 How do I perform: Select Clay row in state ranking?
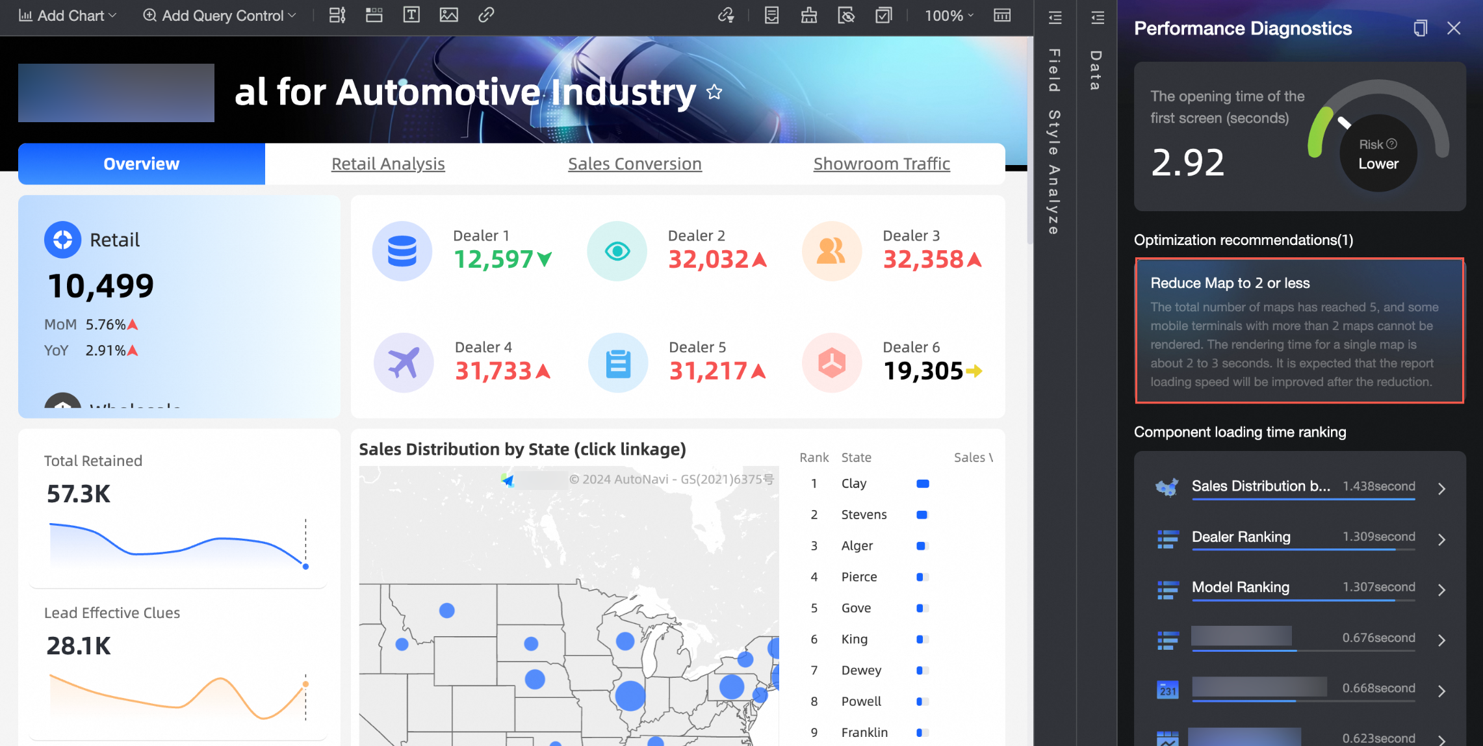pyautogui.click(x=853, y=483)
